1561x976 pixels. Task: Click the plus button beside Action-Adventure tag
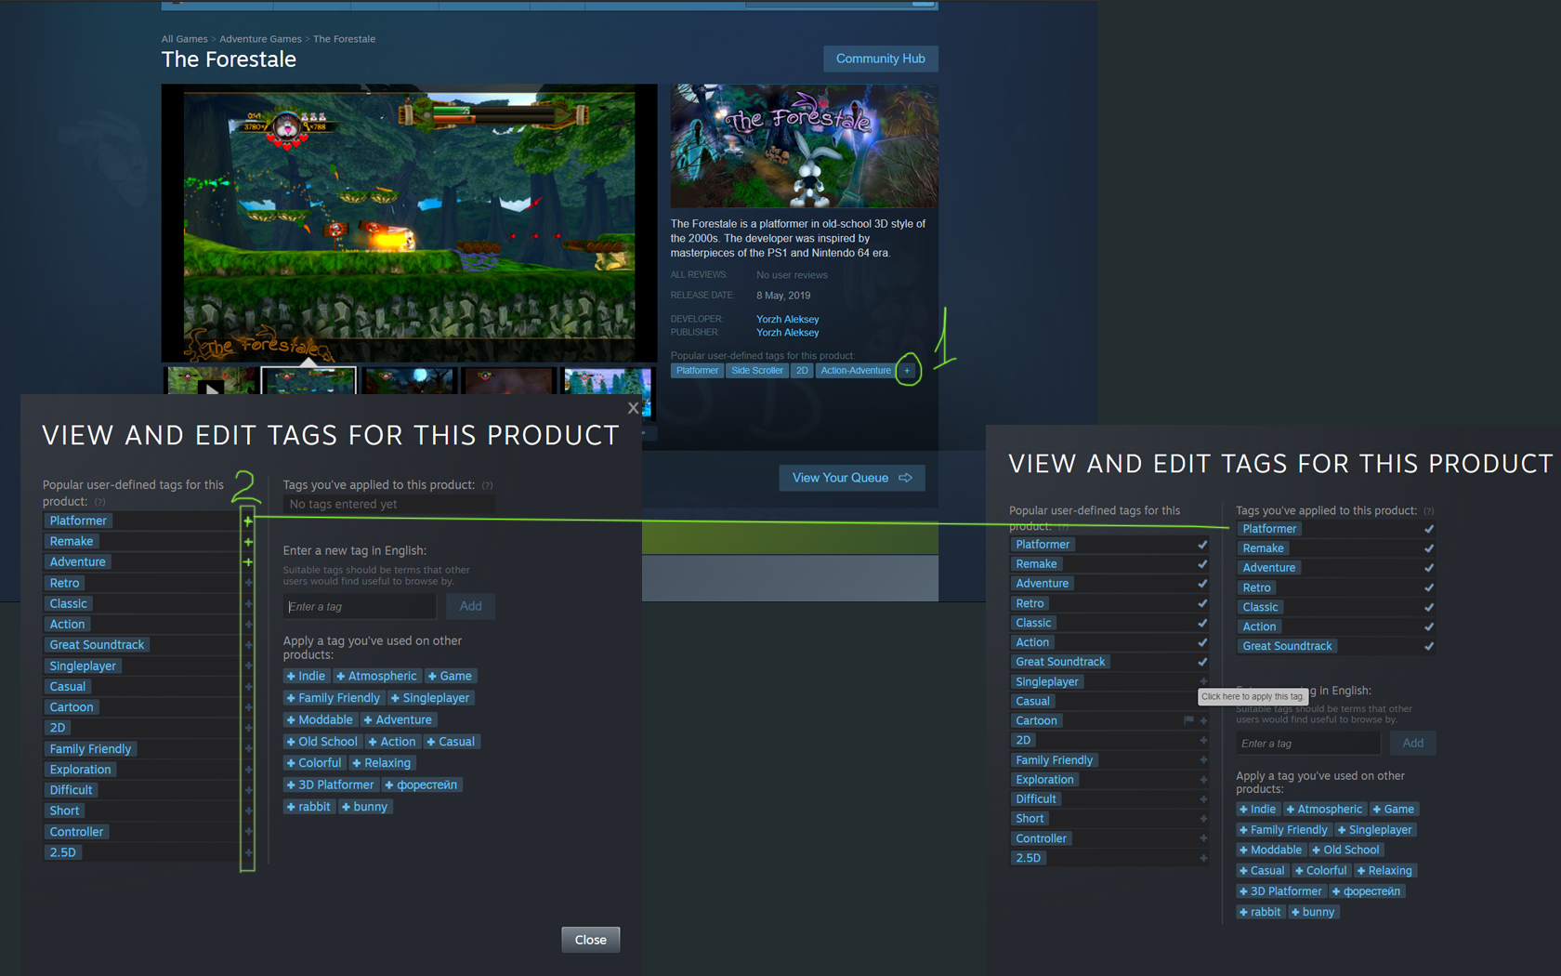907,371
